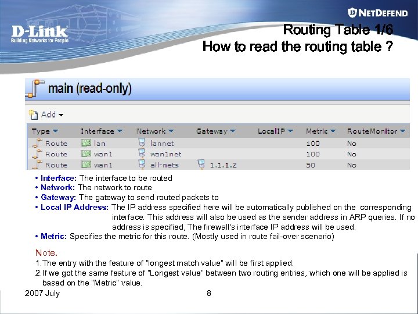Select the Network column header

[x=151, y=131]
